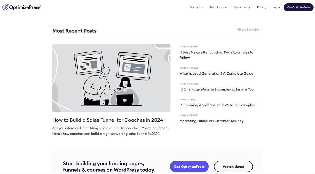Read 11 Best Newsletter Landing Page Examples post
The image size is (315, 174).
pyautogui.click(x=216, y=55)
